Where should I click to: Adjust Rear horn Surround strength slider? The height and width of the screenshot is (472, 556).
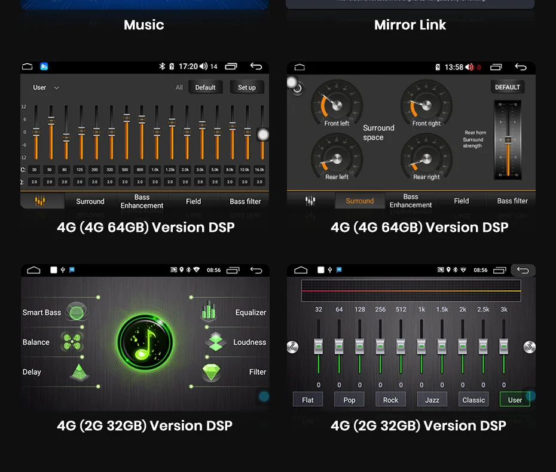(508, 140)
